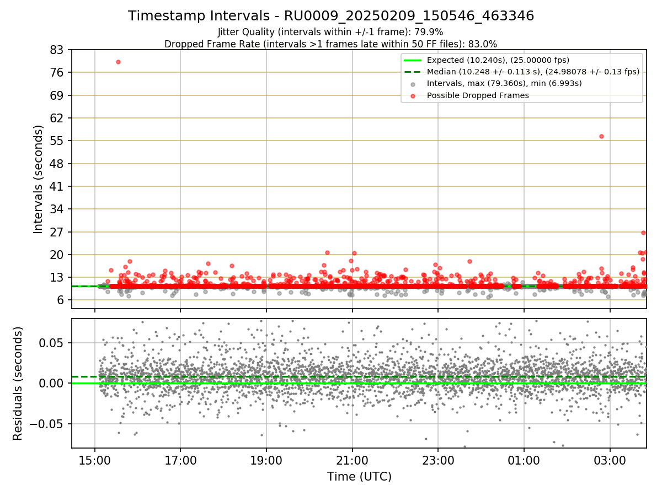The height and width of the screenshot is (496, 662).
Task: Click the 'Intervals (seconds)' y-axis label
Action: click(x=39, y=179)
